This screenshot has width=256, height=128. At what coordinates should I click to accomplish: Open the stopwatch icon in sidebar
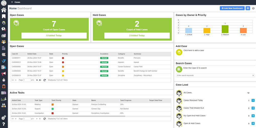click(x=4, y=80)
